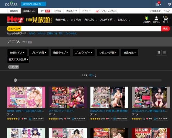Select the 見放題プラン tab
The height and width of the screenshot is (138, 172).
(x=29, y=11)
